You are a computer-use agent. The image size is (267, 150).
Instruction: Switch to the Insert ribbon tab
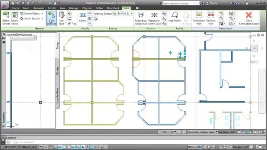26,8
